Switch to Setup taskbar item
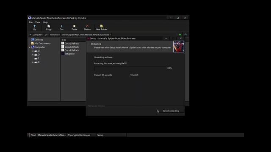This screenshot has height=152, width=271. point(111,135)
